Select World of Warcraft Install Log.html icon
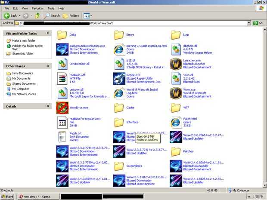 point(119,93)
